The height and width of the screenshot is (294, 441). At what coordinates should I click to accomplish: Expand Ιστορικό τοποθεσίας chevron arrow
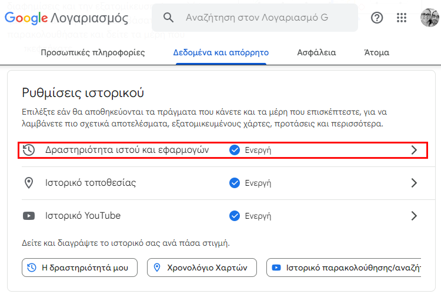414,183
